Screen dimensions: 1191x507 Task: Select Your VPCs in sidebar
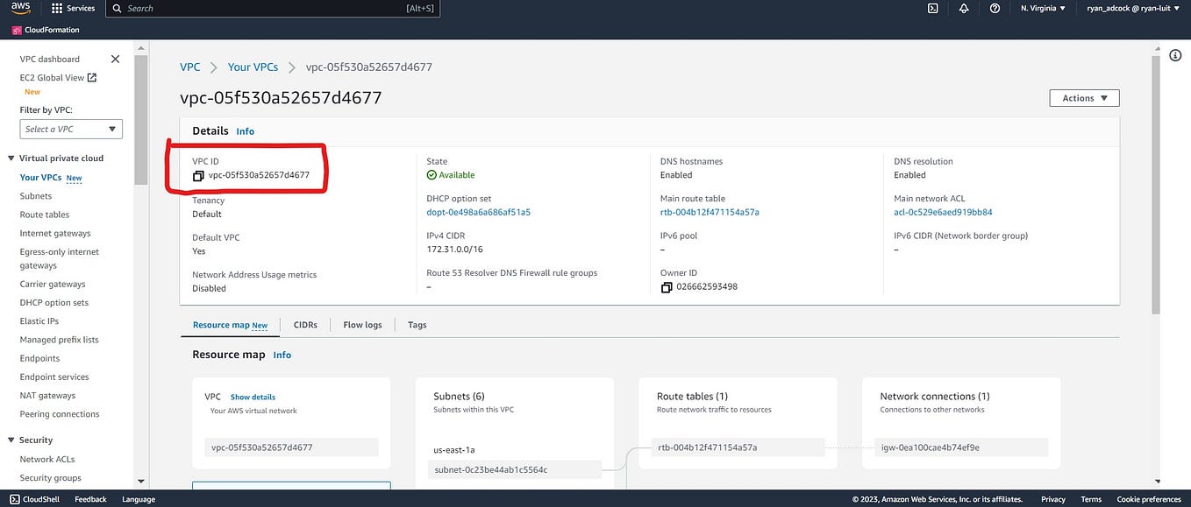(x=41, y=177)
